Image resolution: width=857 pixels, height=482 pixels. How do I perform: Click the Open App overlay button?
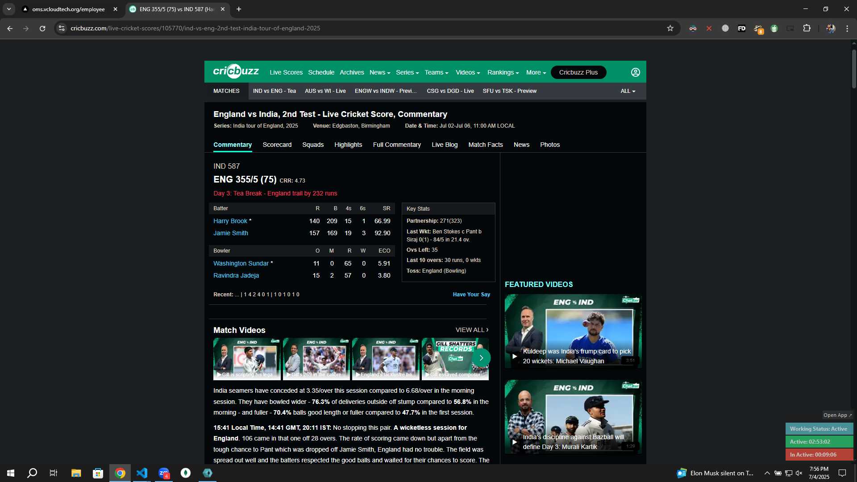pos(838,415)
